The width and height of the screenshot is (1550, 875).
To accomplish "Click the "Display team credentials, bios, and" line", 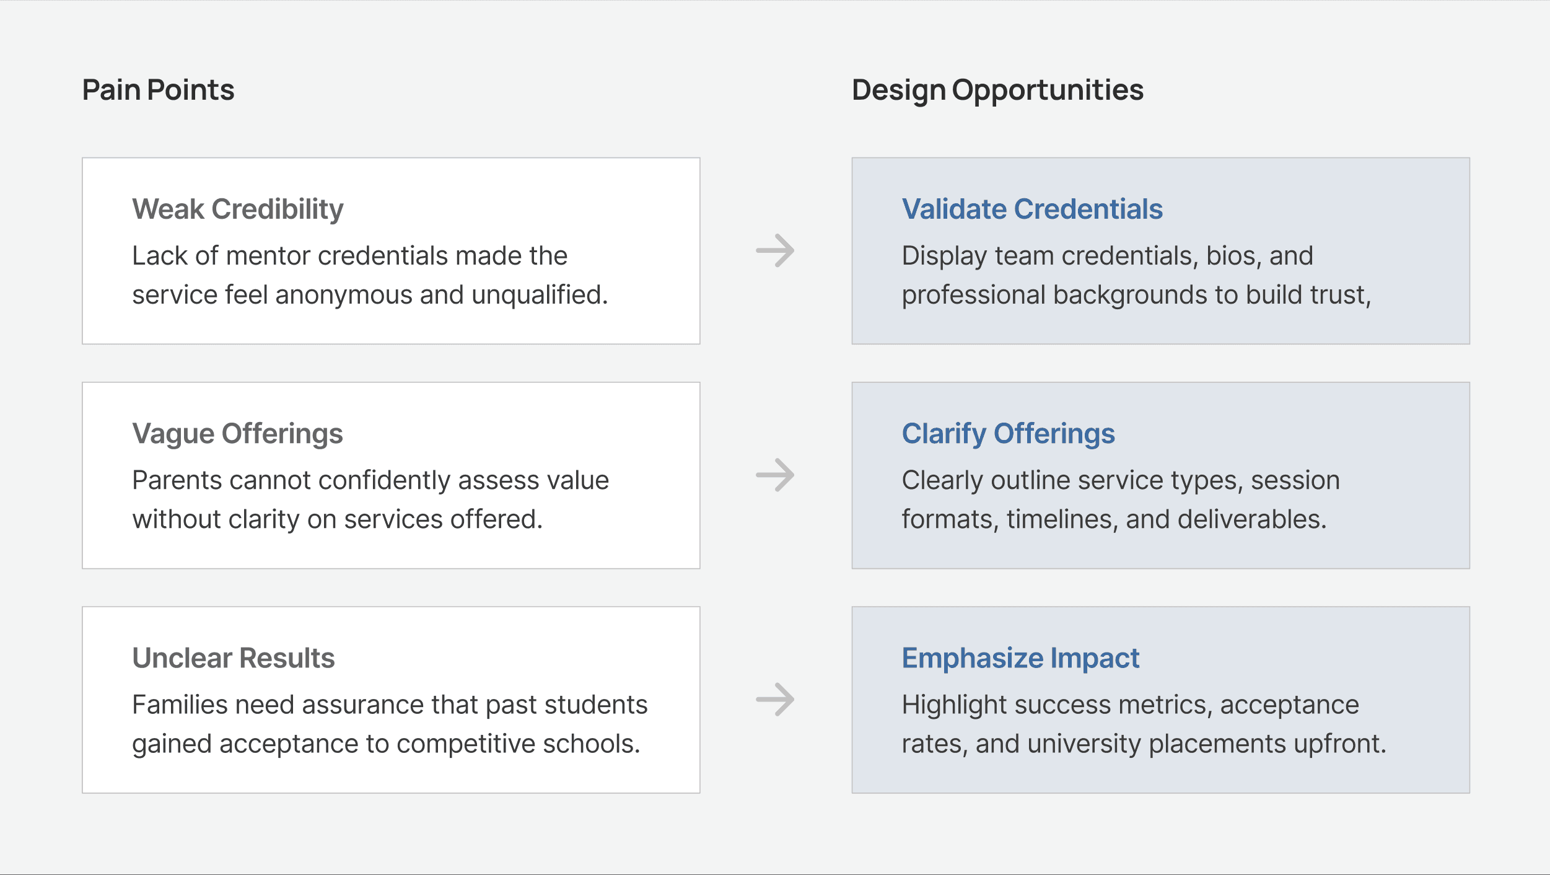I will tap(1107, 255).
